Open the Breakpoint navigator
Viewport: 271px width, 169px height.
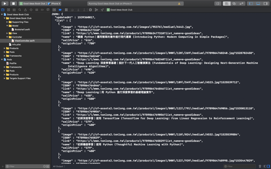click(42, 10)
